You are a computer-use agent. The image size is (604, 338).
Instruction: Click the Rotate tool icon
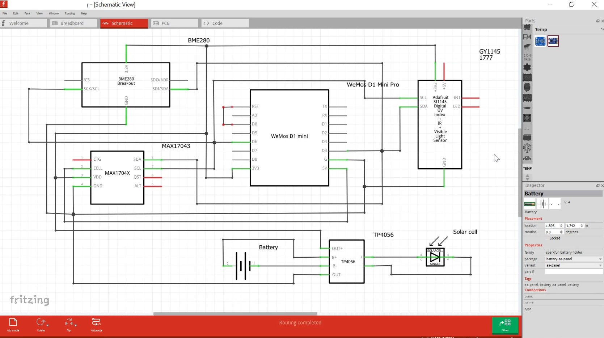click(x=41, y=322)
